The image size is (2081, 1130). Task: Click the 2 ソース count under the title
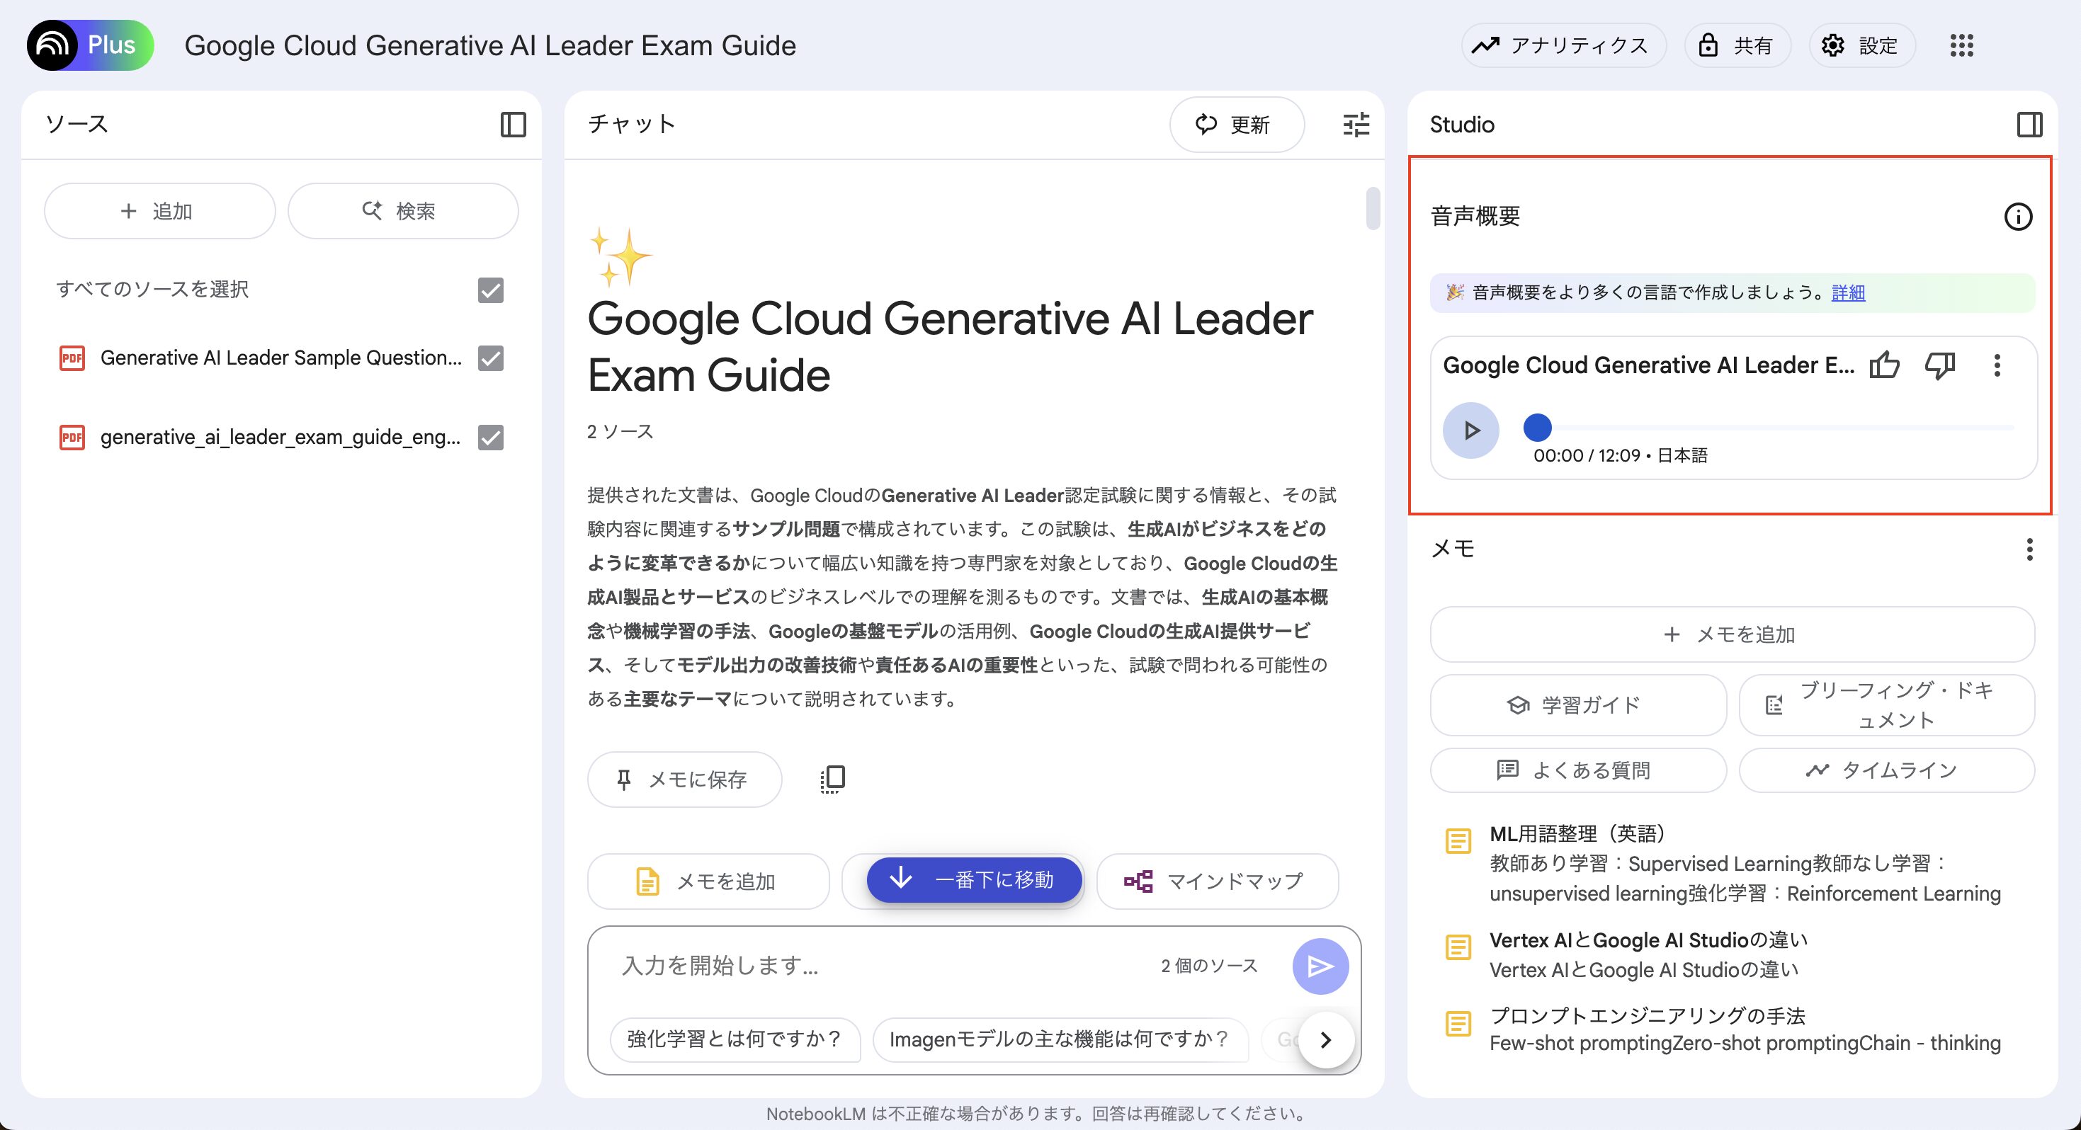click(620, 432)
